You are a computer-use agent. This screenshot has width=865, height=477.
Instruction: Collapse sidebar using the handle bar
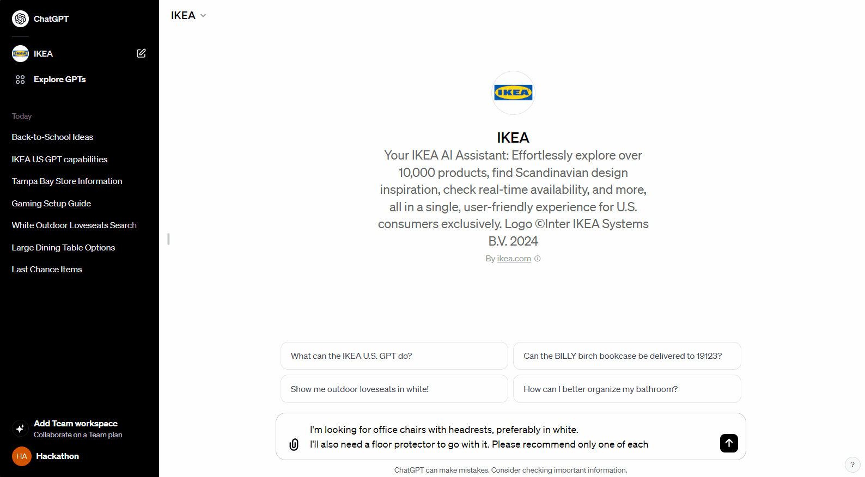click(x=168, y=239)
